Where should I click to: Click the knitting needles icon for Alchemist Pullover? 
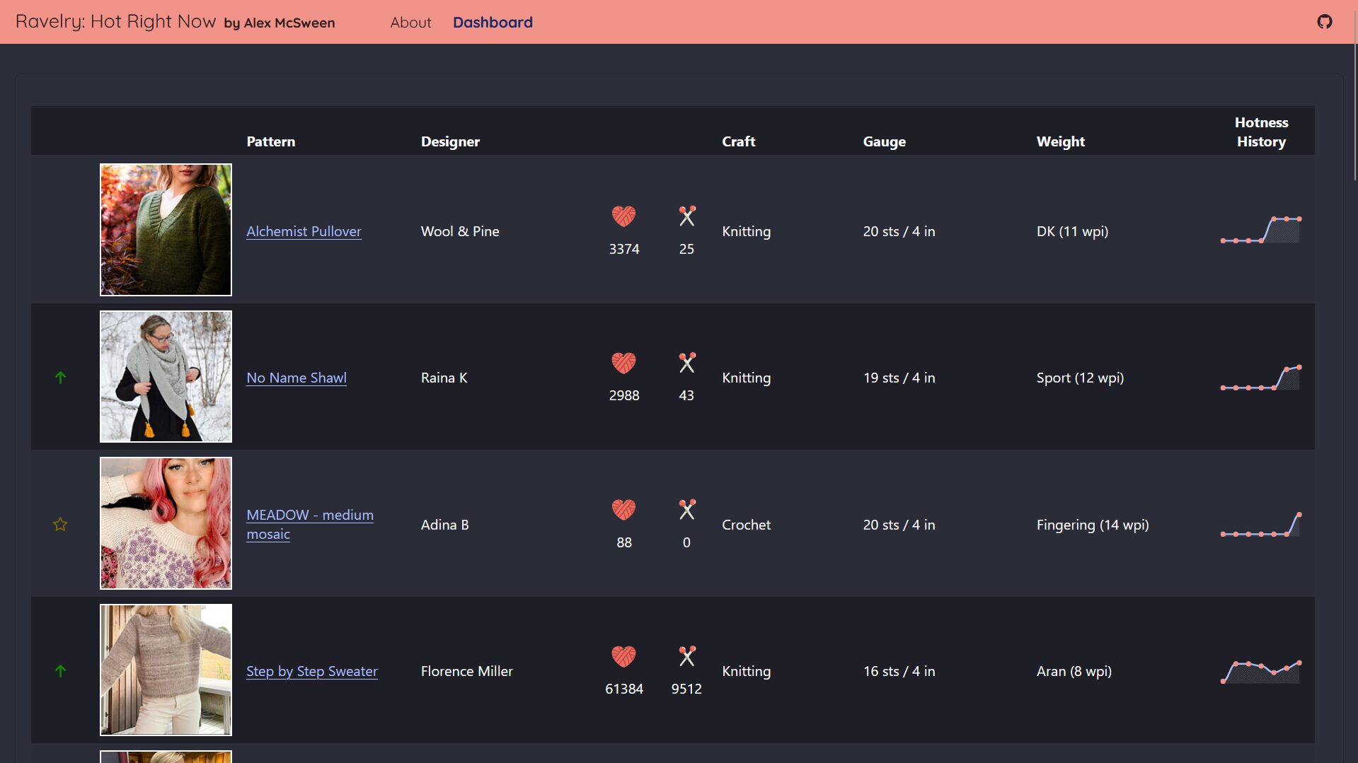[x=686, y=216]
